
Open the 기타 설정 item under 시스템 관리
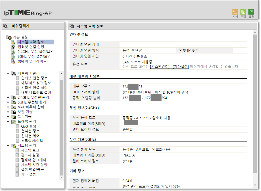tap(28, 174)
